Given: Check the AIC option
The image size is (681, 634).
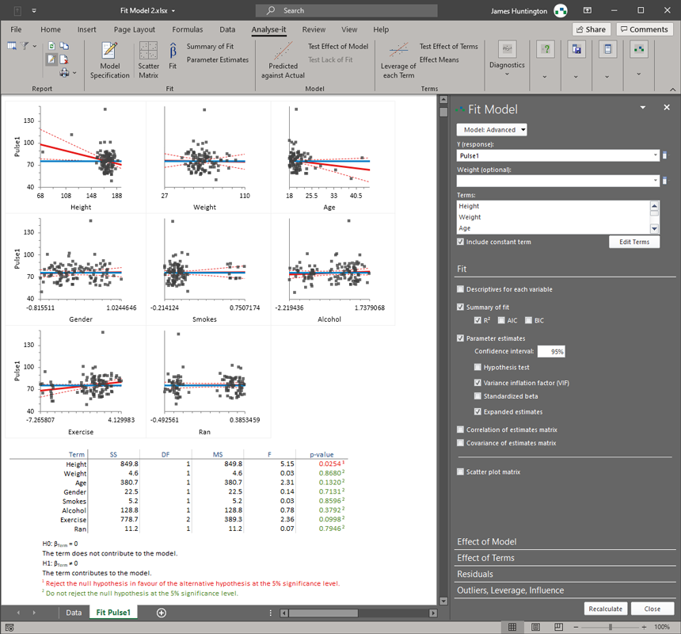Looking at the screenshot, I should (502, 320).
